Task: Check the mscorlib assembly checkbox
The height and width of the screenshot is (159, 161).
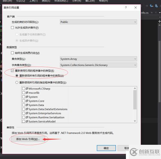Action: click(24, 93)
